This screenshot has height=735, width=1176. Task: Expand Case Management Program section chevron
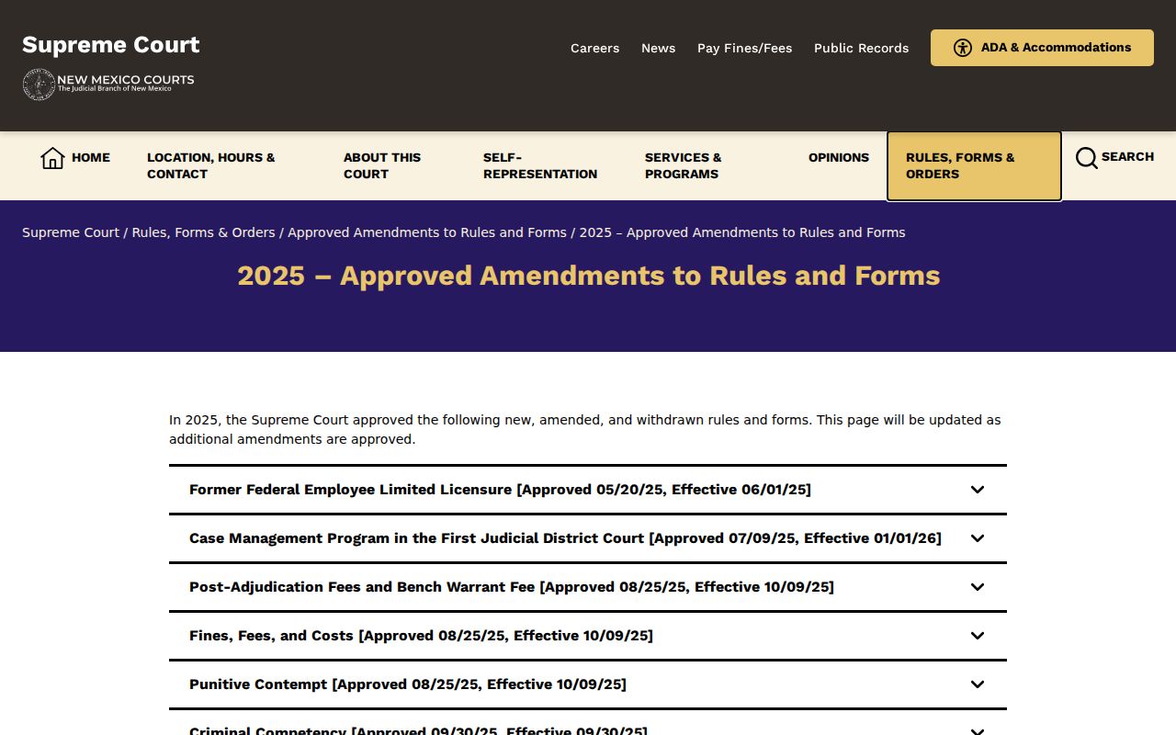(x=978, y=538)
